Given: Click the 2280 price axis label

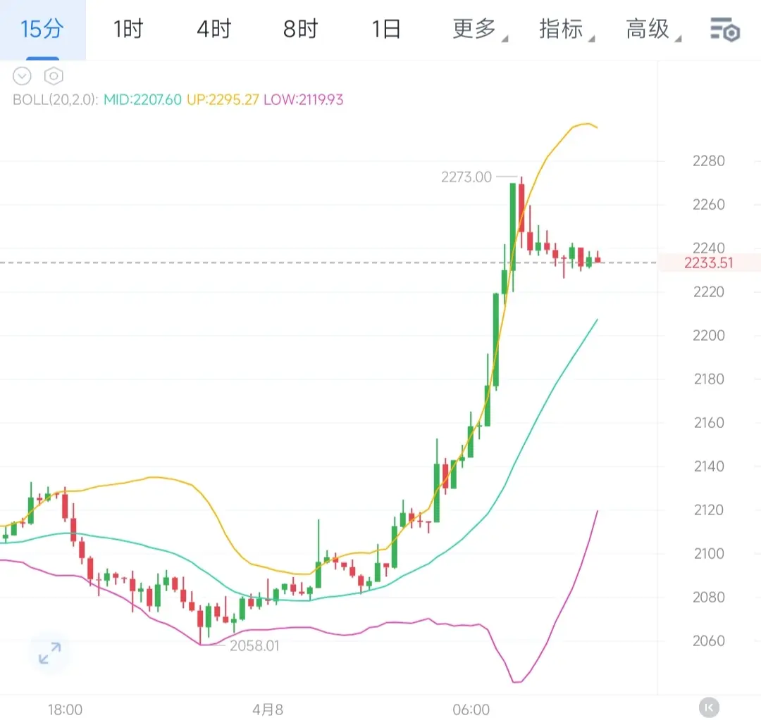Looking at the screenshot, I should tap(709, 161).
